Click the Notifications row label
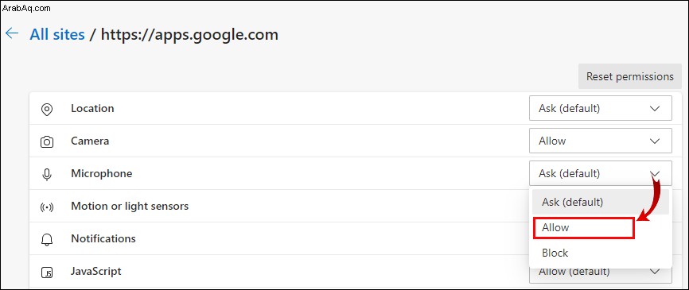Viewport: 689px width, 290px height. (103, 238)
